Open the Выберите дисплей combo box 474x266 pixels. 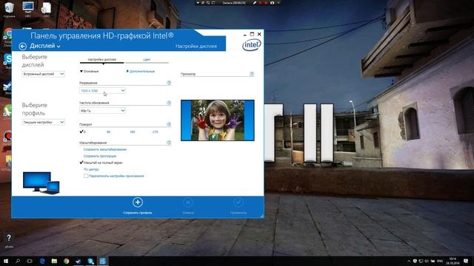click(x=43, y=74)
